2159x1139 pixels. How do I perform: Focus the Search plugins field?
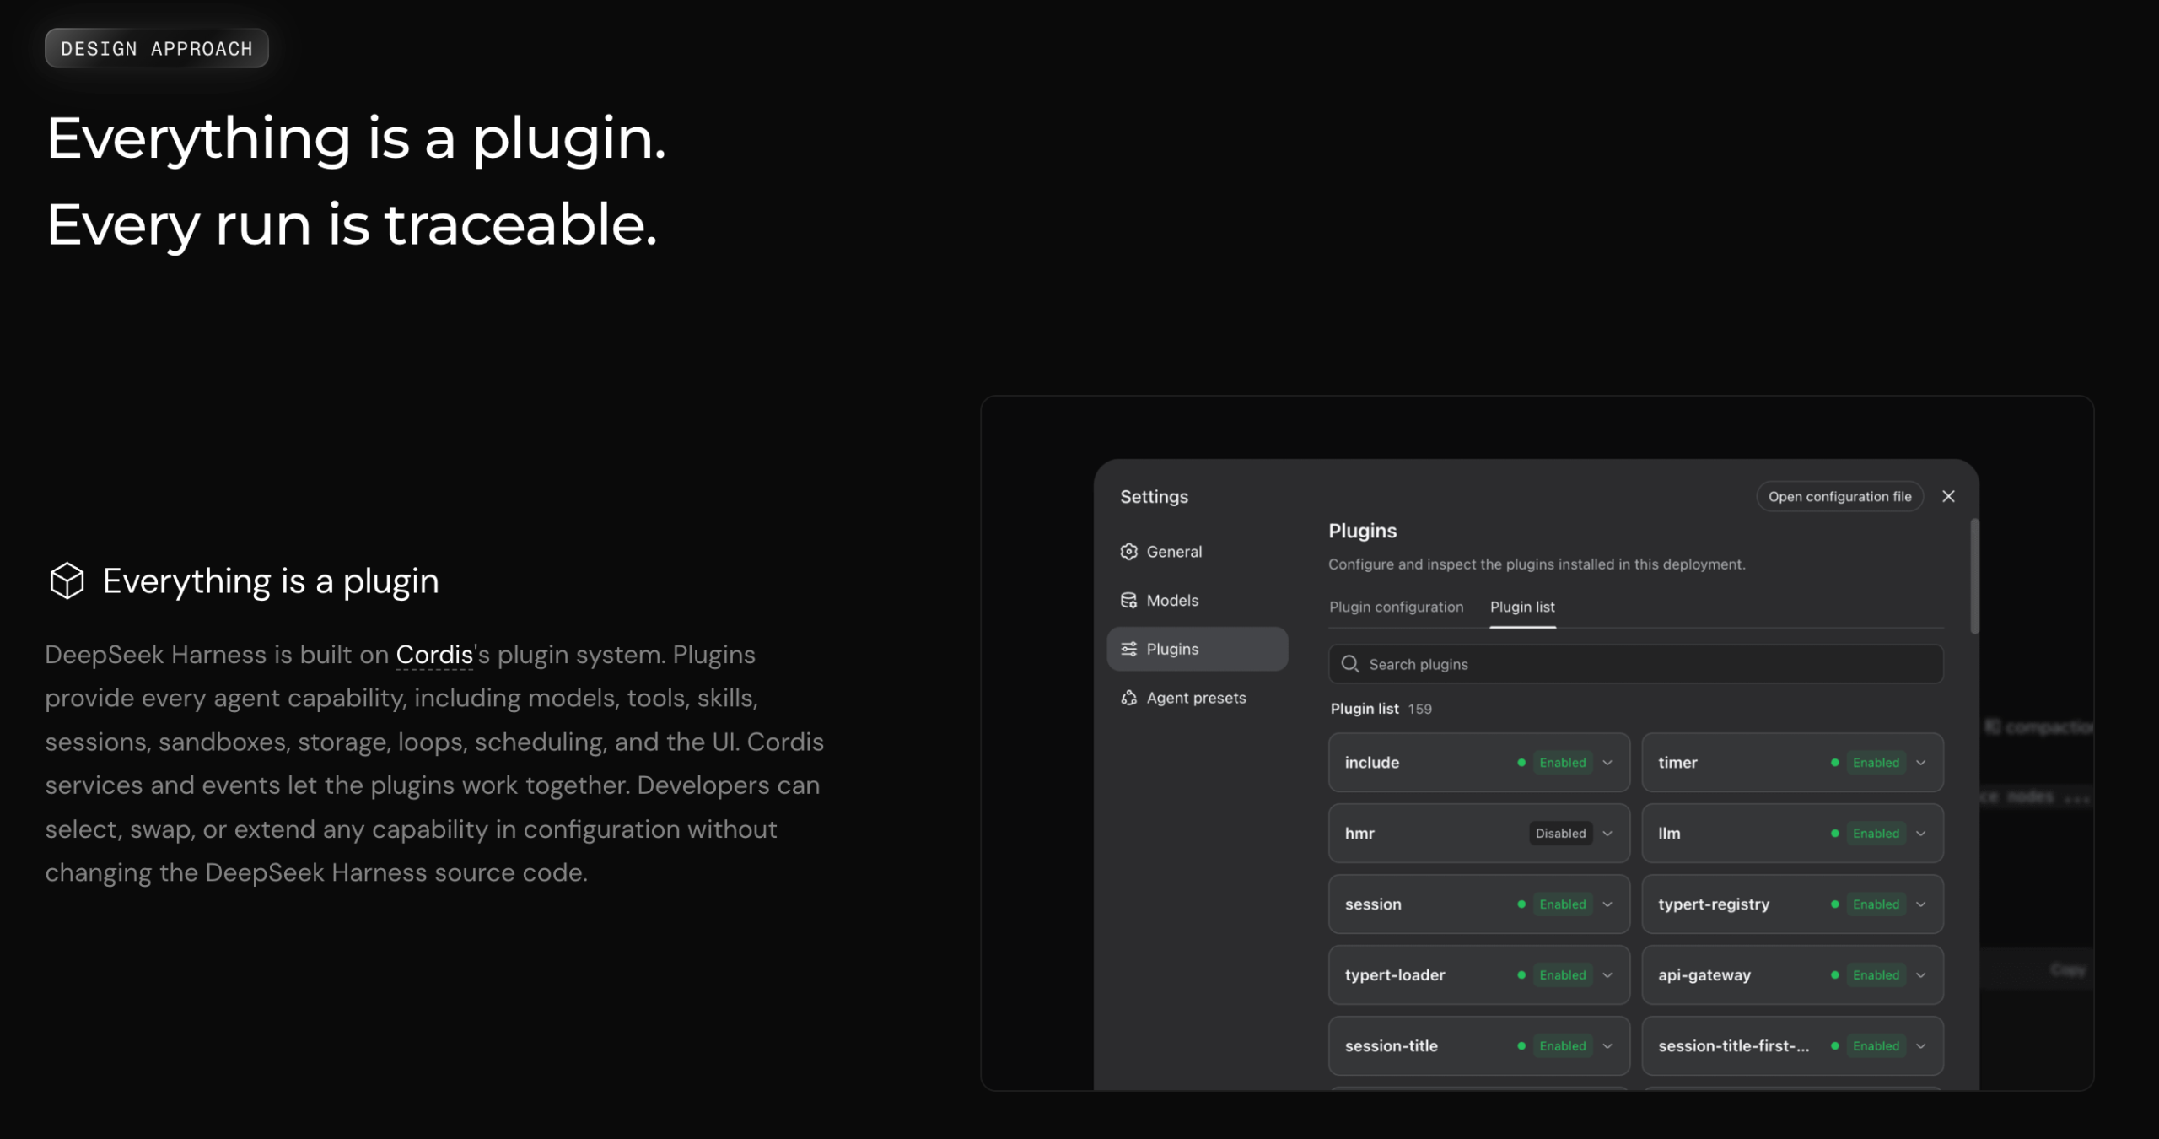point(1636,664)
